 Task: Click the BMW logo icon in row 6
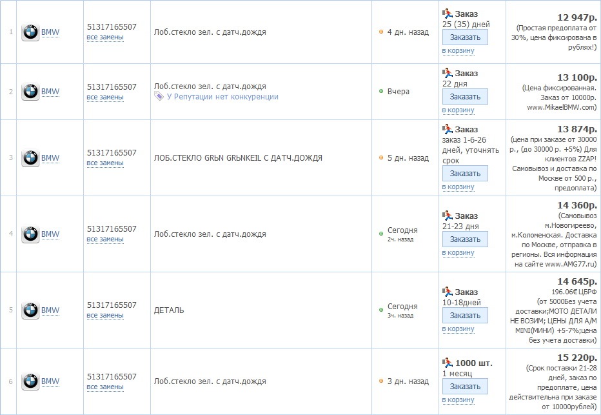(x=30, y=381)
